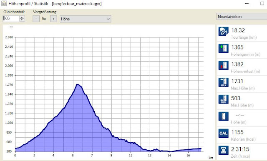This screenshot has width=267, height=161.
Task: Click the 14 km x-axis label
Action: [169, 156]
